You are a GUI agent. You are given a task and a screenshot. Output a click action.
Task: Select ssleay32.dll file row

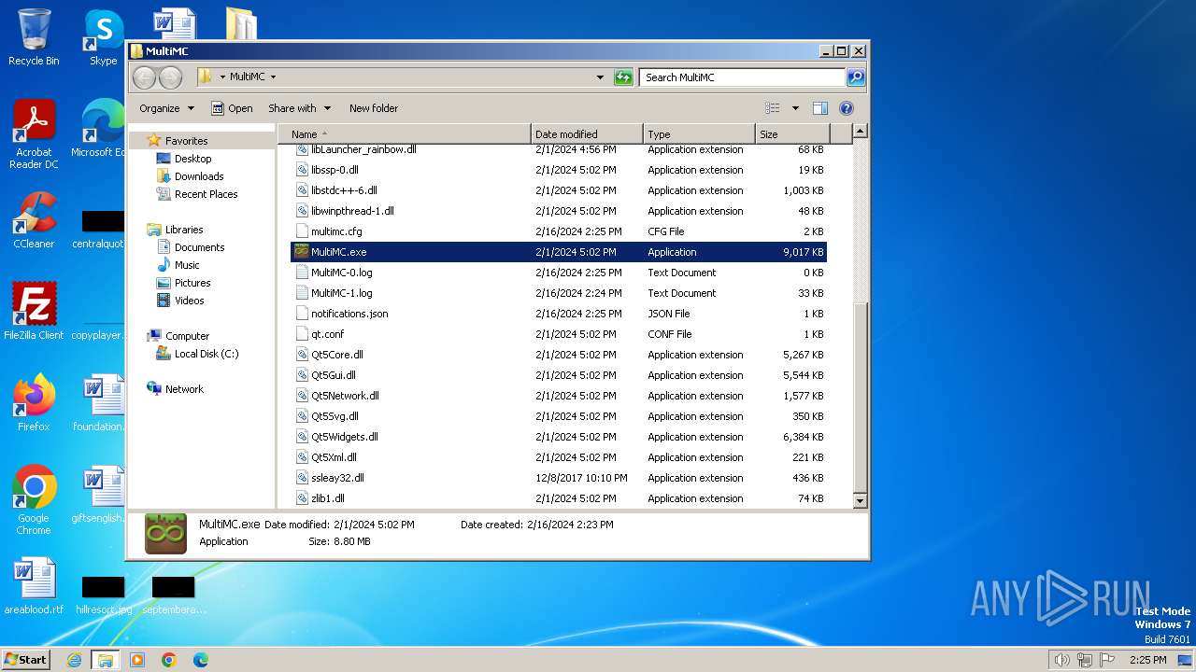[559, 478]
